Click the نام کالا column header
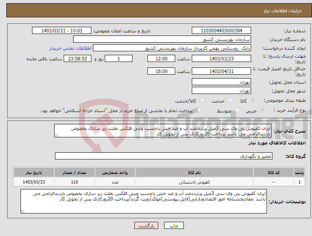 click(194, 172)
